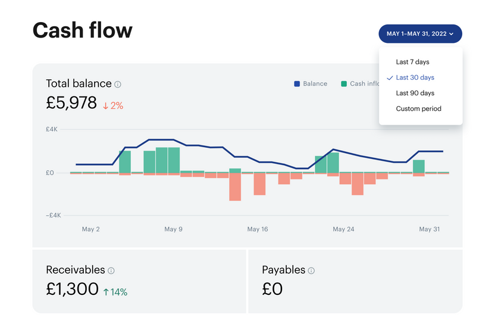Select Last 30 days option
The width and height of the screenshot is (495, 336).
[415, 77]
